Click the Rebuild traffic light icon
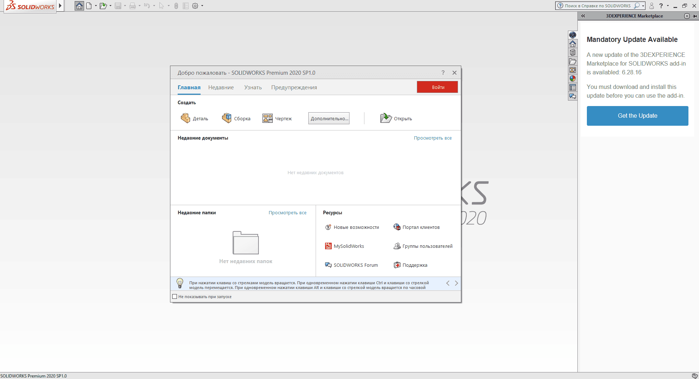699x379 pixels. coord(176,6)
